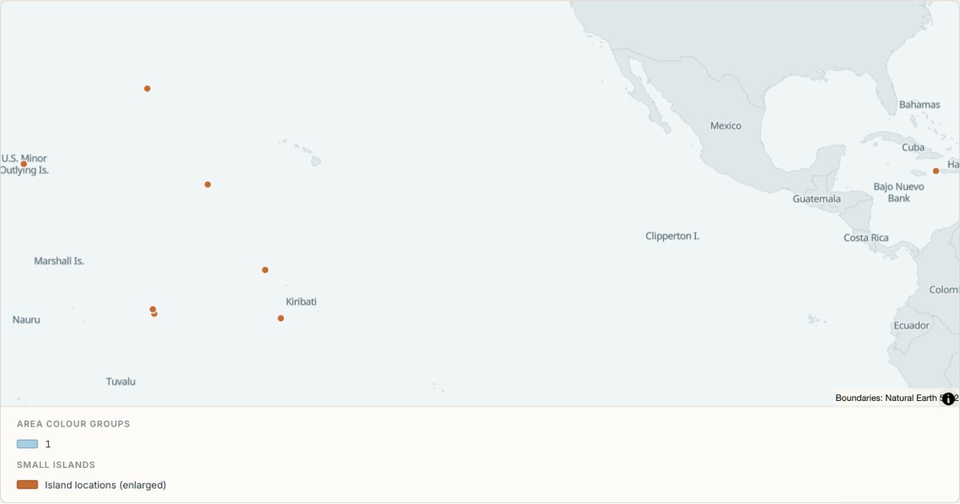Click the northernmost orange island marker
This screenshot has width=960, height=504.
(147, 89)
